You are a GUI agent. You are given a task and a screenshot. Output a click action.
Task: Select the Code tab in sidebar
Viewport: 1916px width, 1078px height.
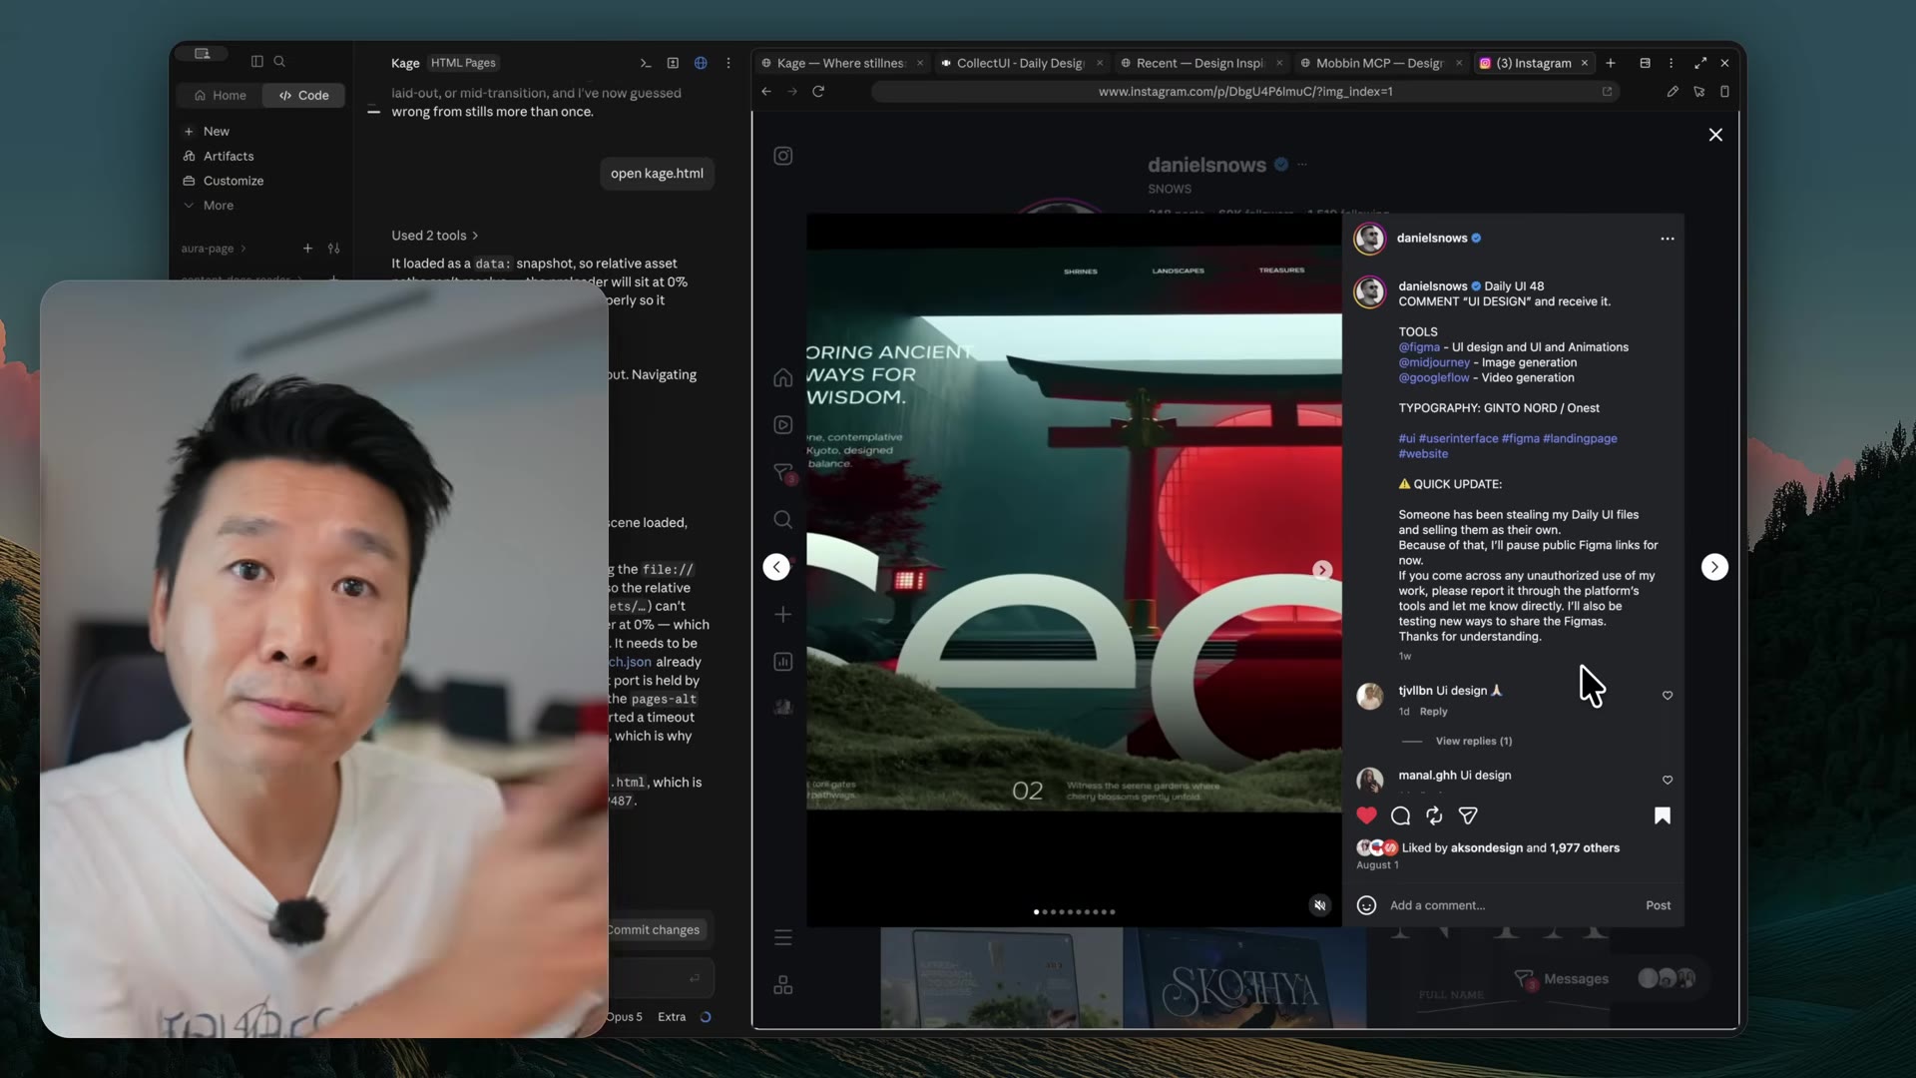pos(304,96)
